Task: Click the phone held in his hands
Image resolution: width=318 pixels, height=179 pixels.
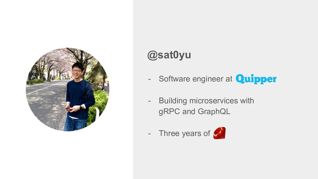Action: (68, 108)
